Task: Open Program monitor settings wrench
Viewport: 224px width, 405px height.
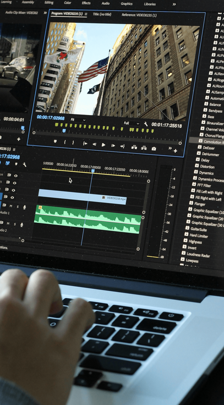Action: 146,124
